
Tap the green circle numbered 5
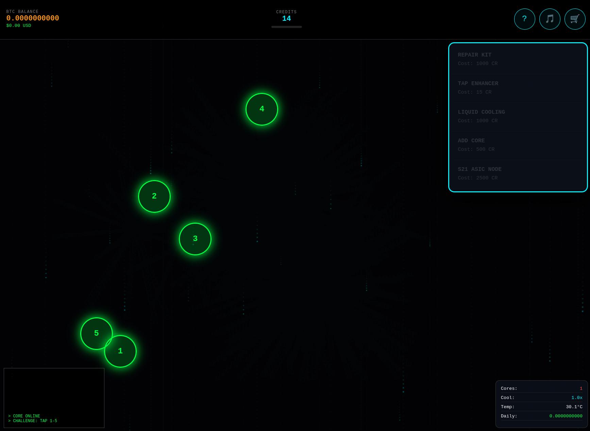click(92, 330)
